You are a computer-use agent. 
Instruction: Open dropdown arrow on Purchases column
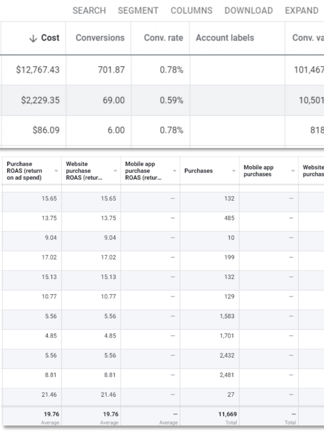234,171
